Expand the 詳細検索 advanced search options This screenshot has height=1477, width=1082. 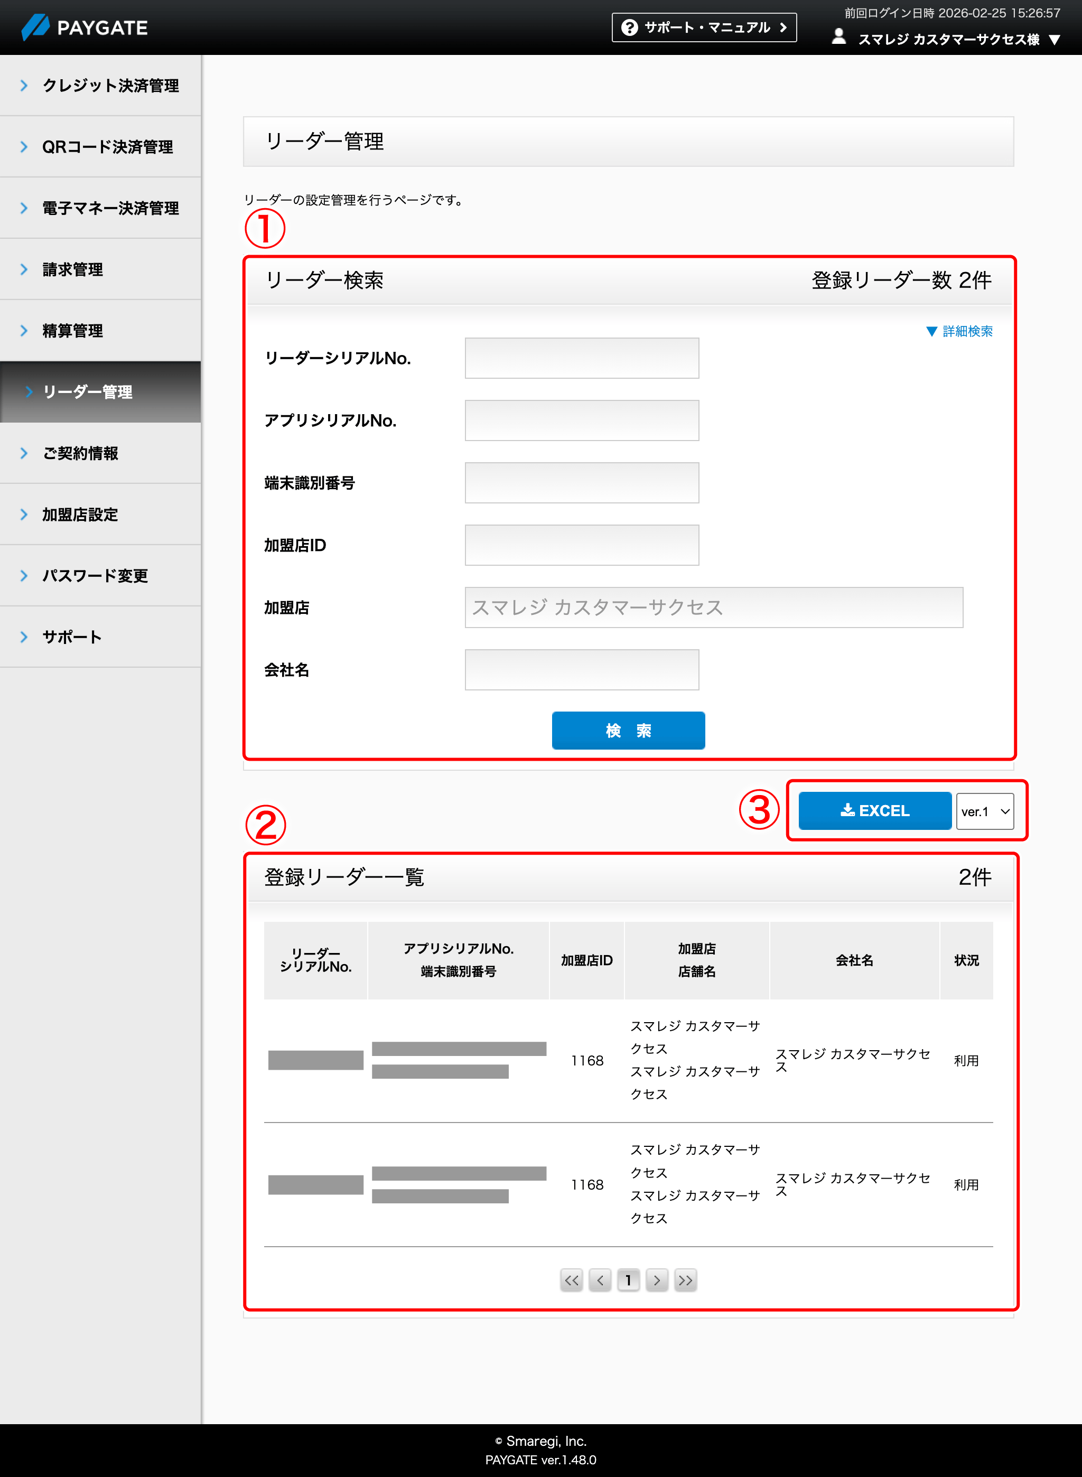coord(958,331)
